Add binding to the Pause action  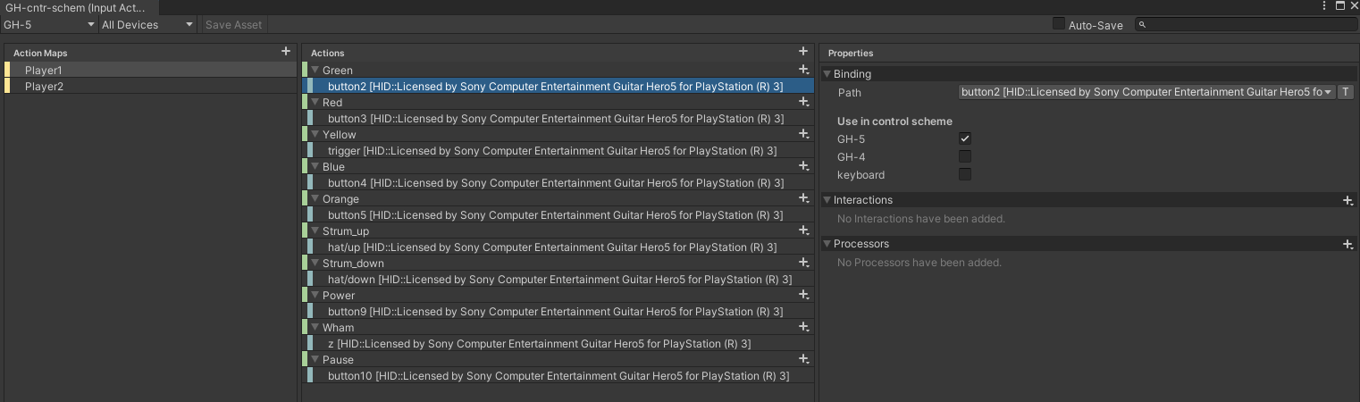[804, 360]
